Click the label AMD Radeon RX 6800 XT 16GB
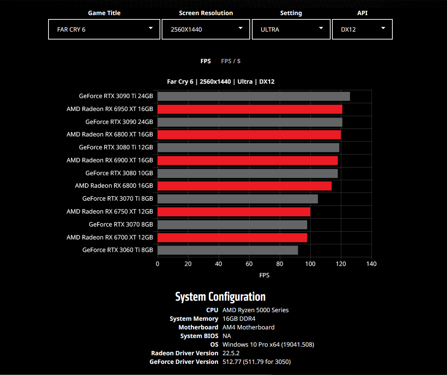Screen dimensions: 447x375 coord(110,134)
